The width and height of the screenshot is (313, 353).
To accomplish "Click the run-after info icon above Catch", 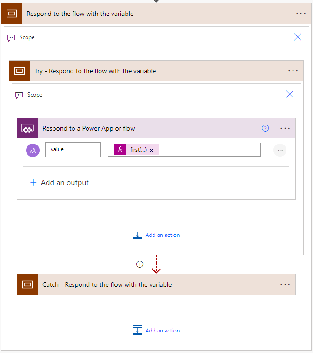I will (x=140, y=264).
